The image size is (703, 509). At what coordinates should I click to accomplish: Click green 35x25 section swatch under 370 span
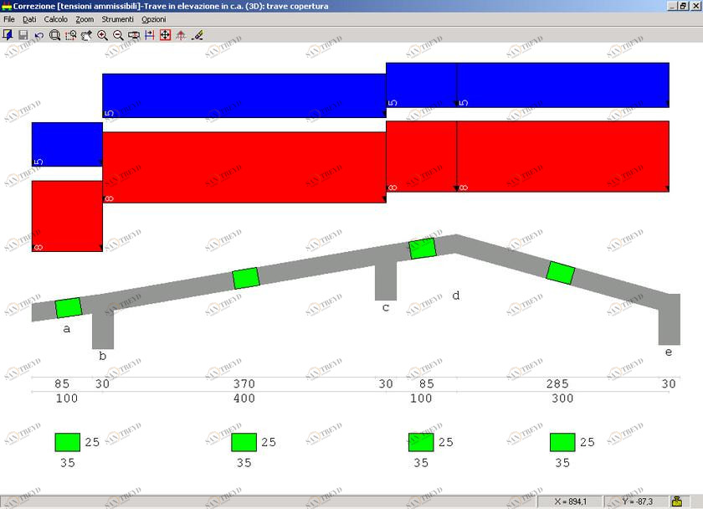click(x=244, y=442)
